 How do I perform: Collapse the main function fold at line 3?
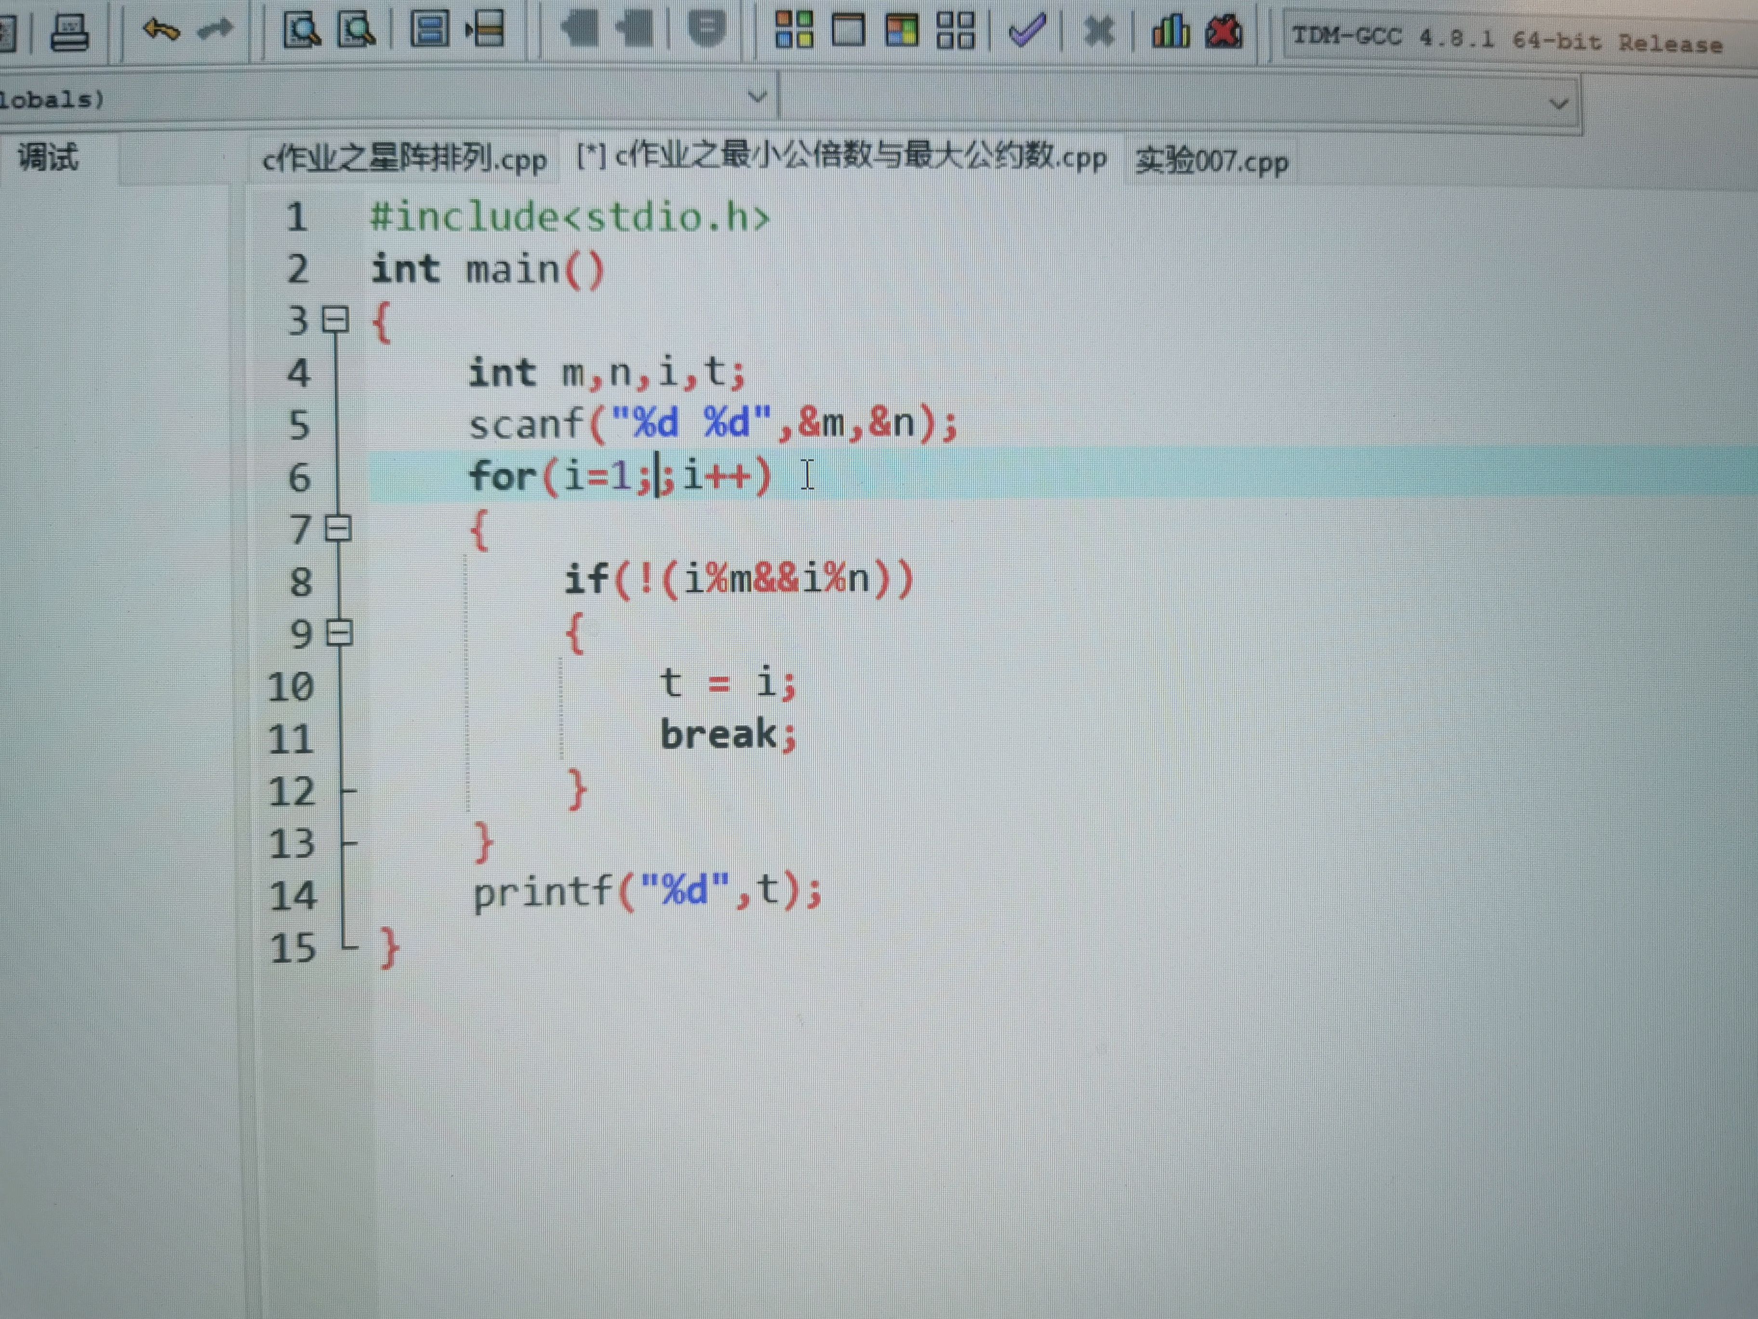pos(335,320)
